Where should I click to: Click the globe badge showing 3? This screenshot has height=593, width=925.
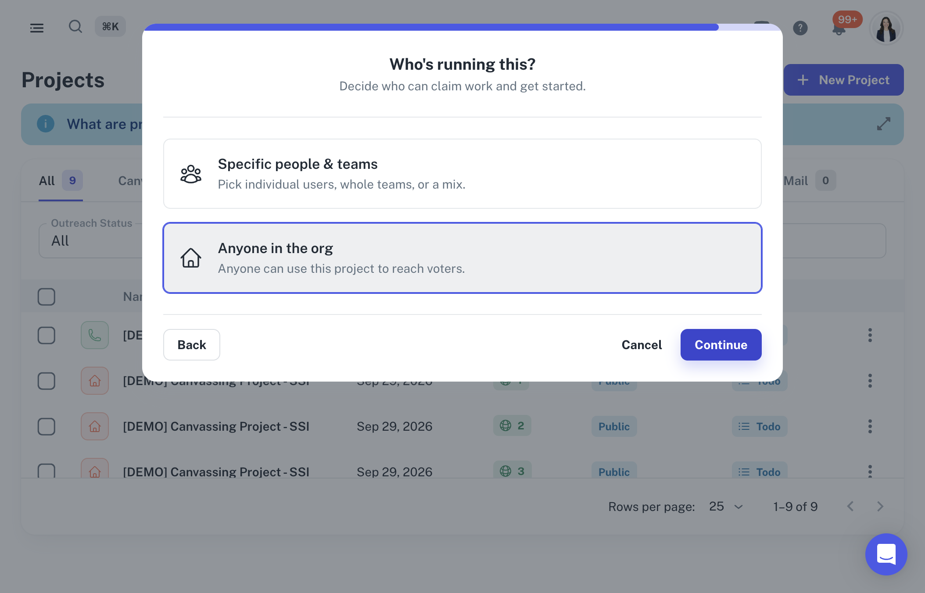[512, 470]
